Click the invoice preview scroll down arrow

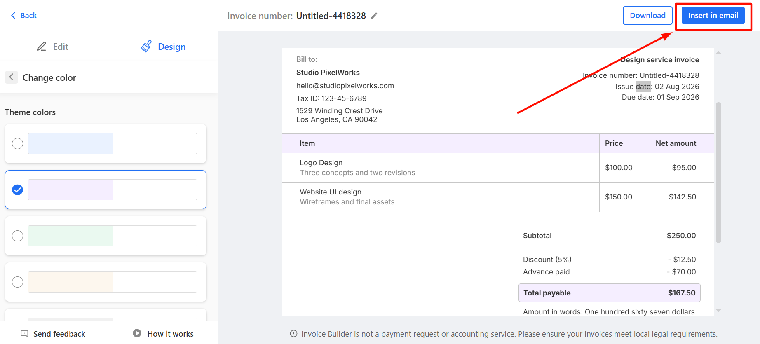point(718,311)
